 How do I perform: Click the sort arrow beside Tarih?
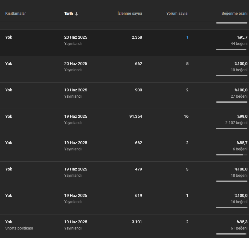[x=76, y=14]
